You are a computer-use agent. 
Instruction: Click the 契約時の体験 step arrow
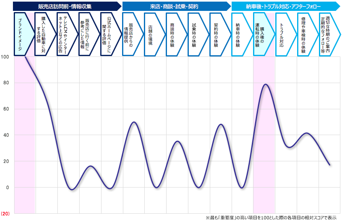click(x=219, y=34)
